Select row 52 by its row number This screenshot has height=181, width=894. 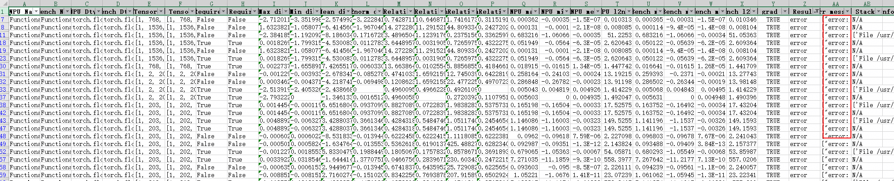(4, 152)
